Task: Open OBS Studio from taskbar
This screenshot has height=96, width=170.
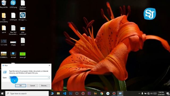Action: point(77,94)
